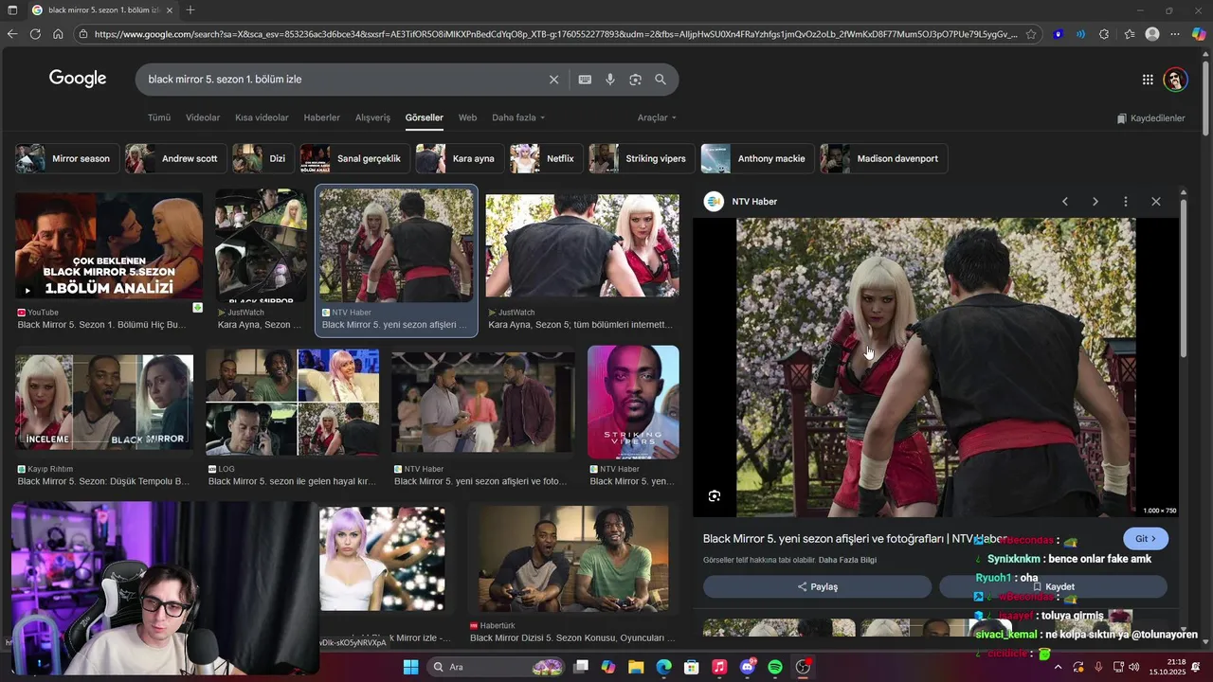Image resolution: width=1213 pixels, height=682 pixels.
Task: Close the NTV Haber image preview panel
Action: coord(1156,202)
